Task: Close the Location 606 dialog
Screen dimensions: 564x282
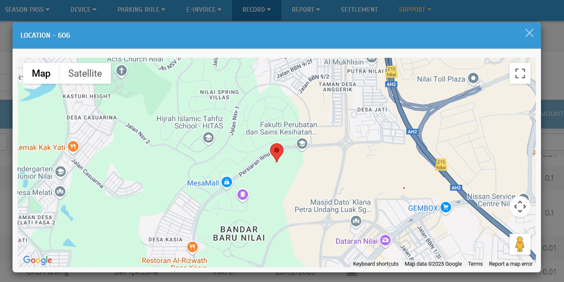Action: [x=529, y=33]
